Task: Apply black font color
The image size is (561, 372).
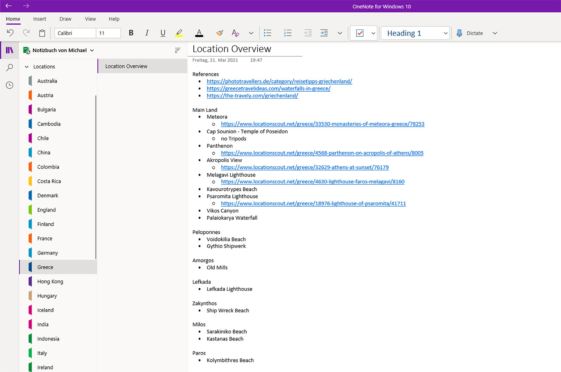Action: (x=199, y=33)
